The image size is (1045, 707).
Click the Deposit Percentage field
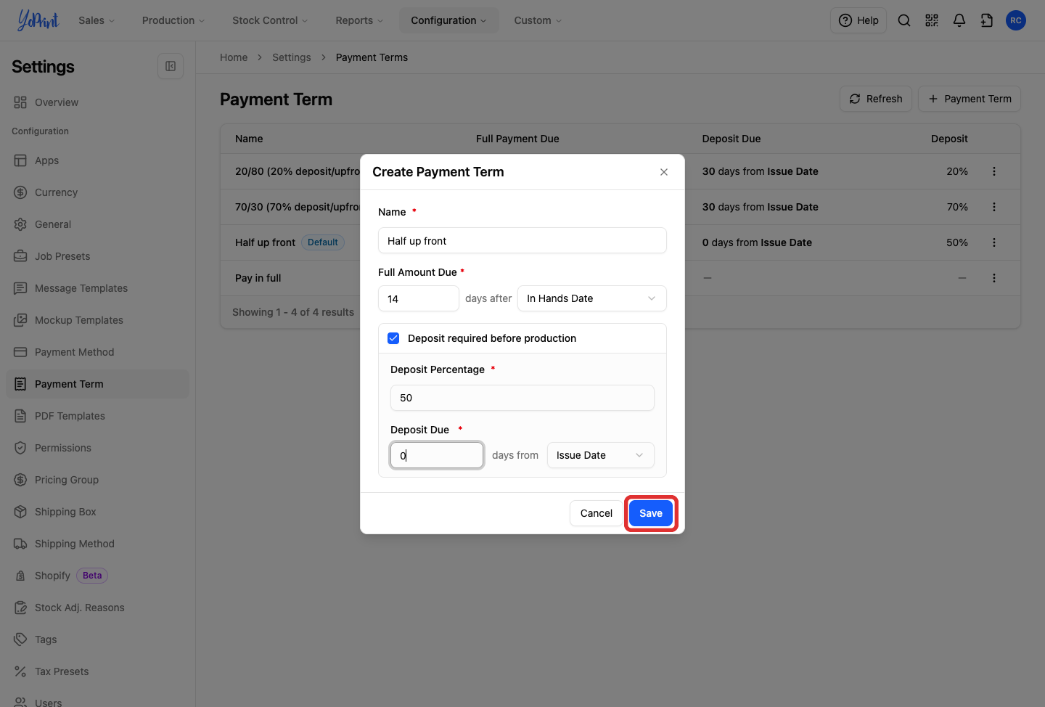[522, 398]
